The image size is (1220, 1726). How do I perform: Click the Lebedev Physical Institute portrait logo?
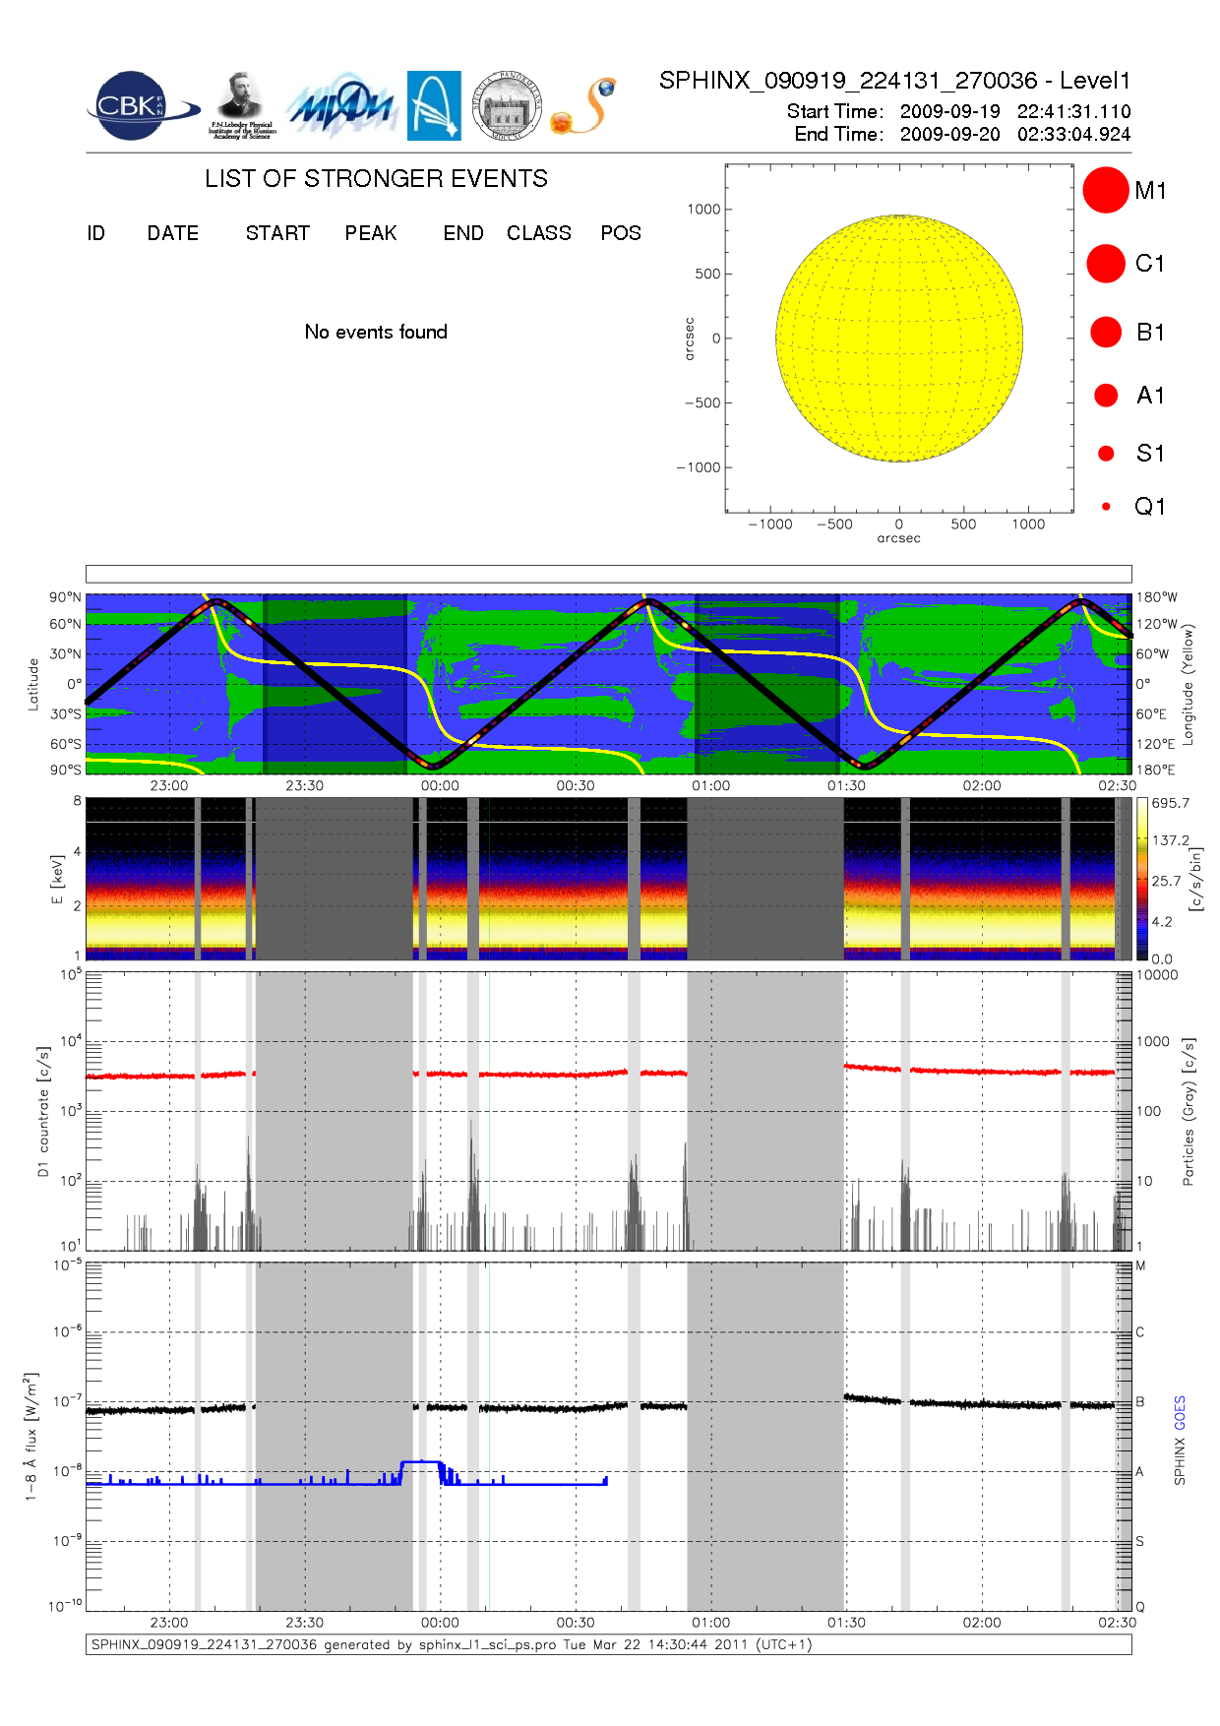tap(241, 106)
